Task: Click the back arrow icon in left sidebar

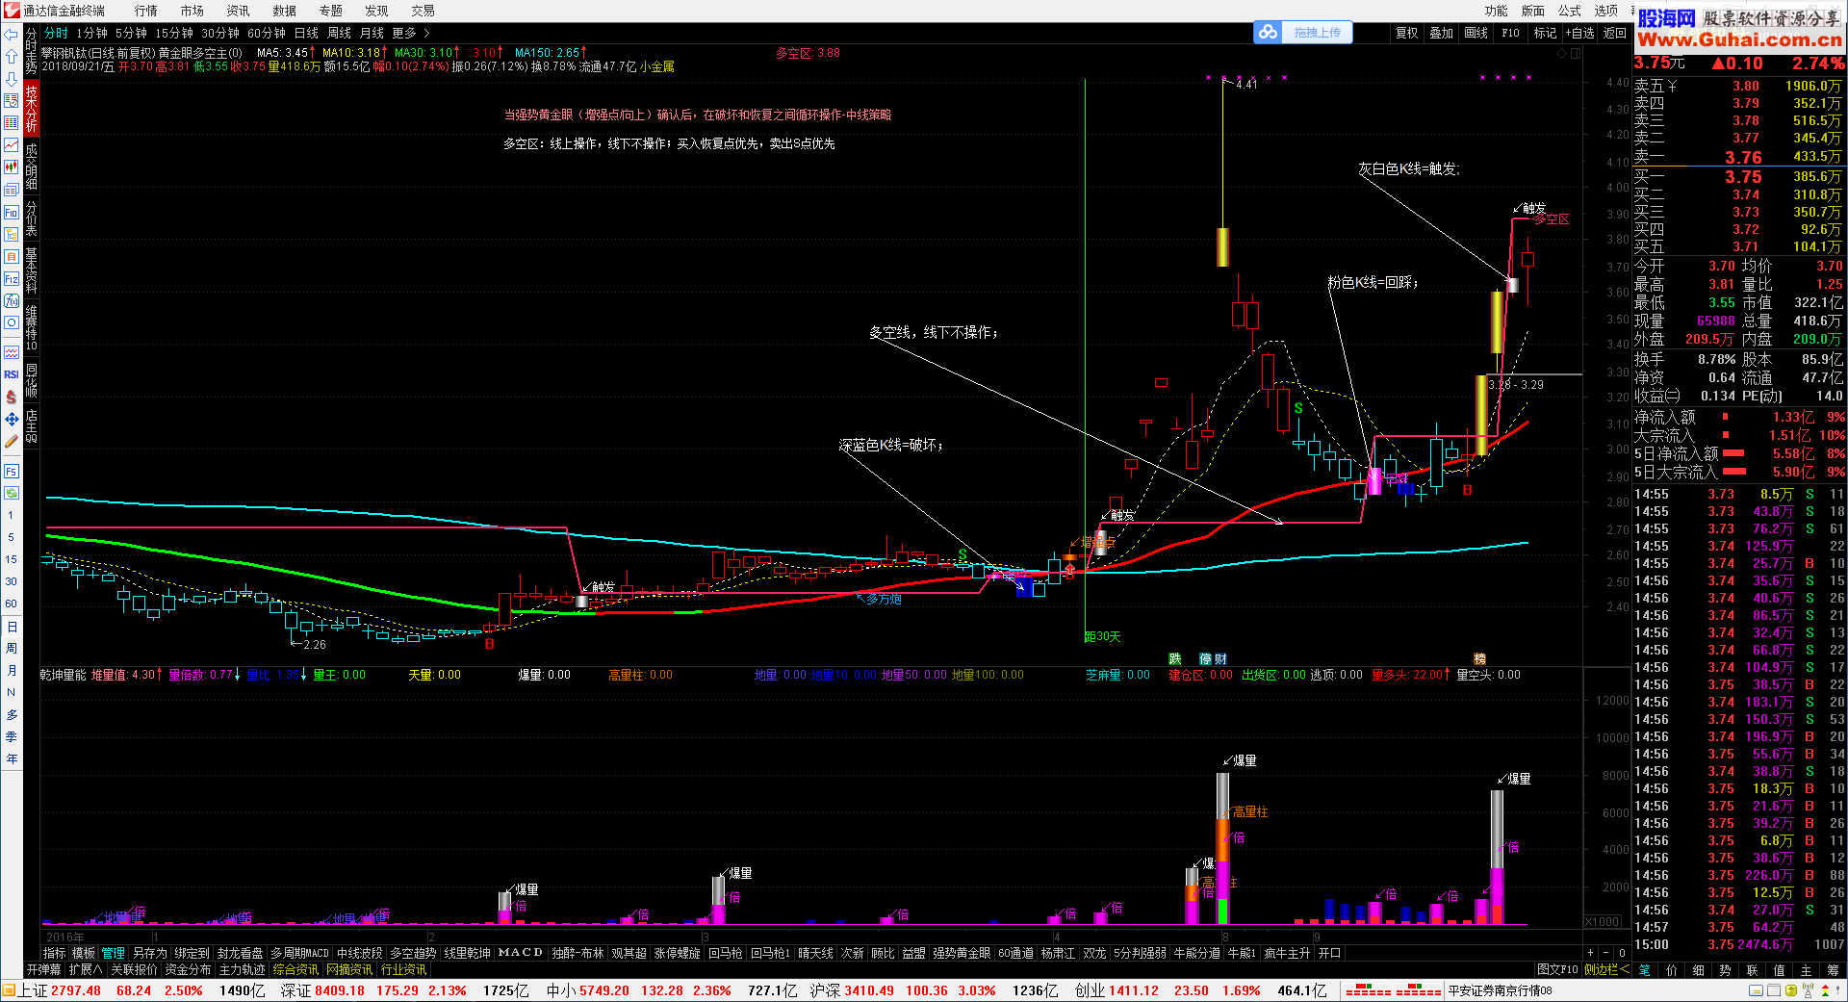Action: coord(12,35)
